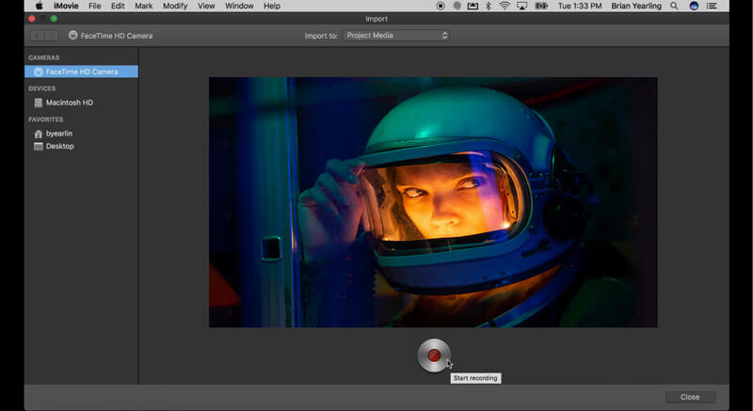Click the Bluetooth status icon
Screen dimensions: 753x411
pos(489,6)
